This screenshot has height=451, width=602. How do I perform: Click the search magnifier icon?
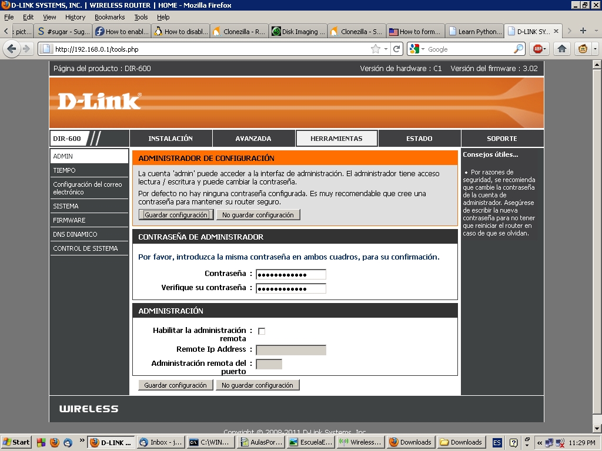(x=519, y=49)
